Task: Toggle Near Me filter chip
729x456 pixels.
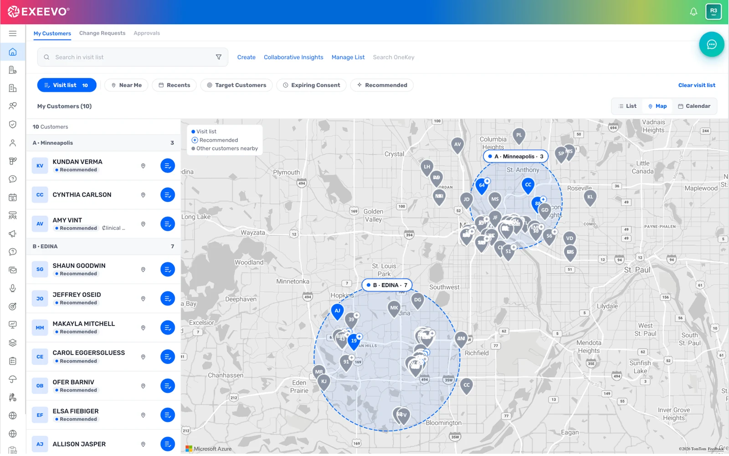Action: click(x=126, y=85)
